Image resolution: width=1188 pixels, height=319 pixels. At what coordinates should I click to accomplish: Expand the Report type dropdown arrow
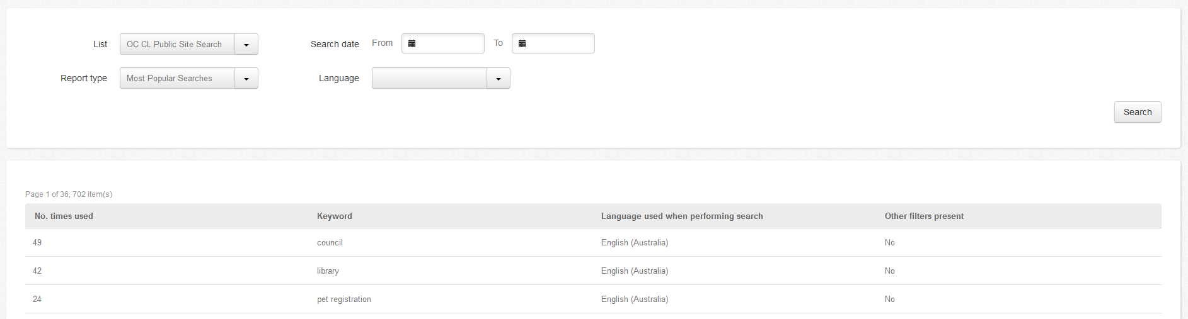tap(246, 79)
